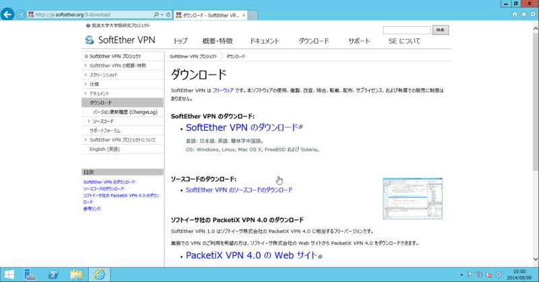Open File Explorer from the taskbar
539x282 pixels.
tap(76, 275)
